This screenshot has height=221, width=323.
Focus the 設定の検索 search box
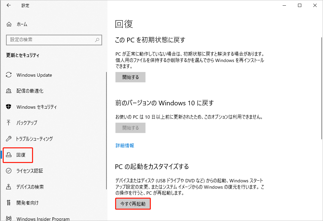click(50, 40)
